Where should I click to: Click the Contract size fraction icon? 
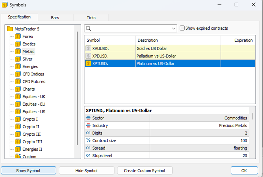tap(88, 140)
